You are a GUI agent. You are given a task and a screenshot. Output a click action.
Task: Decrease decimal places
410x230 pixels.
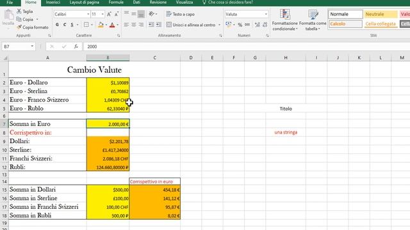(x=265, y=25)
